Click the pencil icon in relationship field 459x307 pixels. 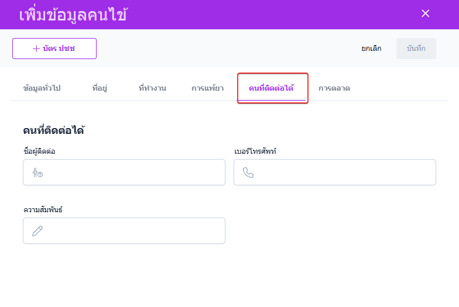point(37,231)
